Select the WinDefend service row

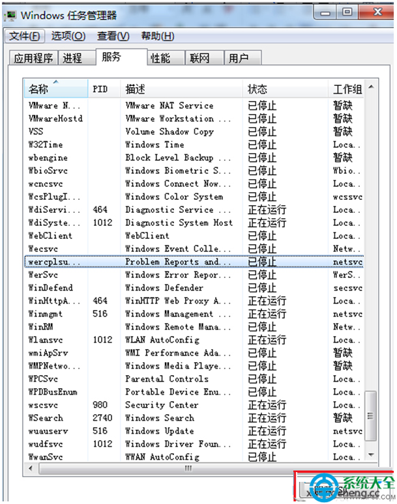pos(194,288)
